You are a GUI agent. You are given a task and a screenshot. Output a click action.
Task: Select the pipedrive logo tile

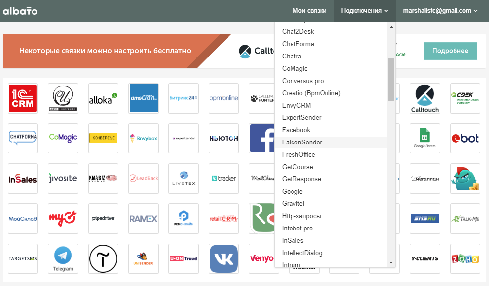103,219
